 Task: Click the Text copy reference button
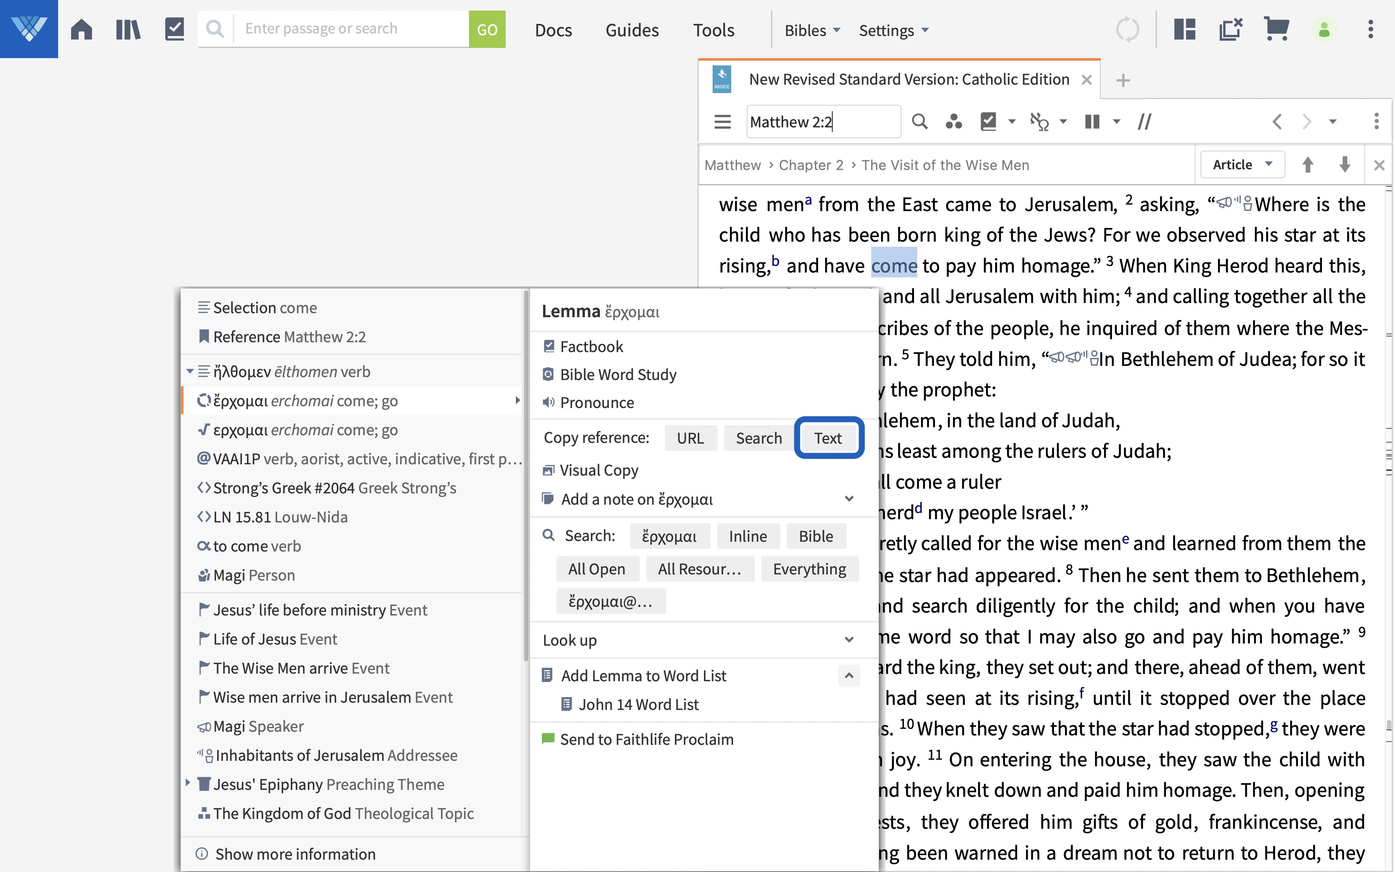828,438
